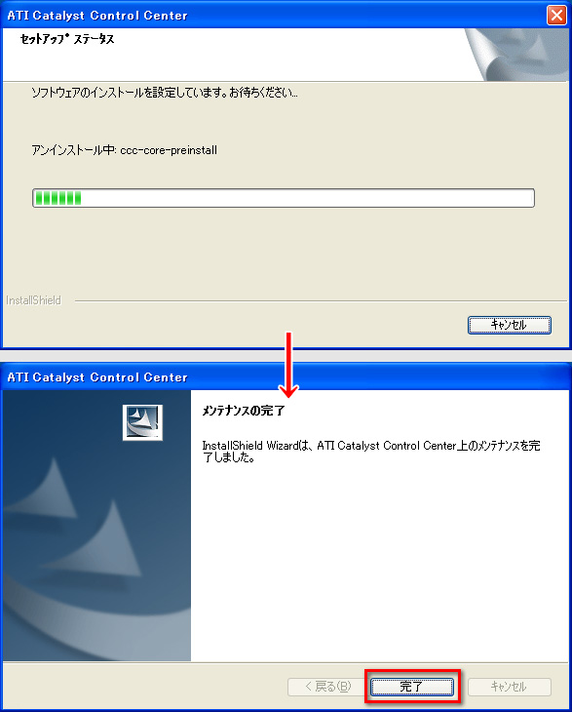The height and width of the screenshot is (712, 572).
Task: Close the setup status window
Action: (x=556, y=15)
